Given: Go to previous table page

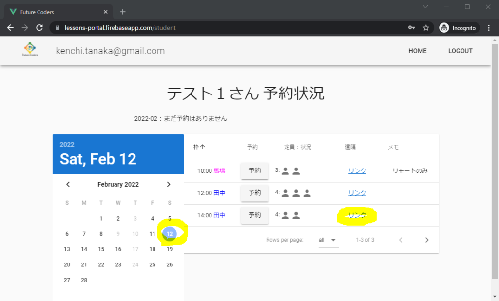Looking at the screenshot, I should point(401,240).
